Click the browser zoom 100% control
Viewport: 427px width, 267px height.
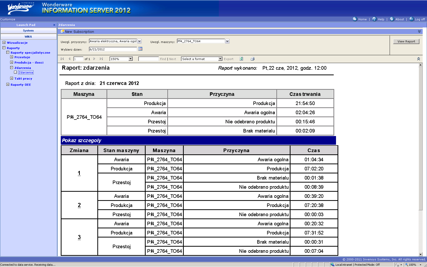coord(413,265)
